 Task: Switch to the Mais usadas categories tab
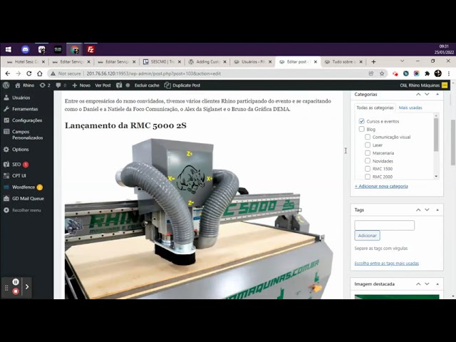(410, 108)
